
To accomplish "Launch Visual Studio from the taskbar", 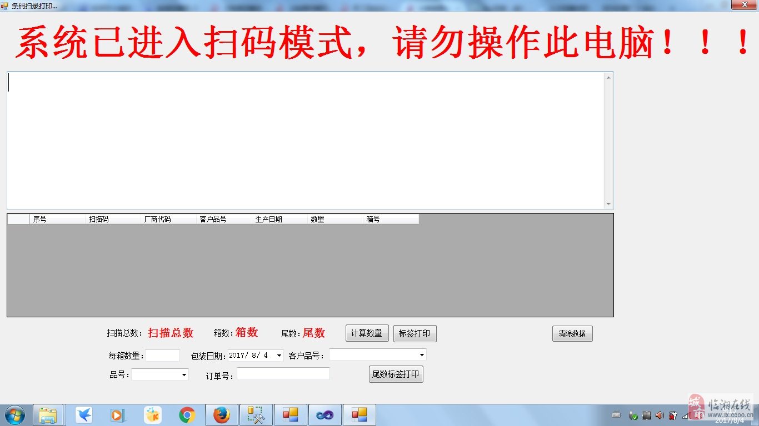I will [x=324, y=414].
